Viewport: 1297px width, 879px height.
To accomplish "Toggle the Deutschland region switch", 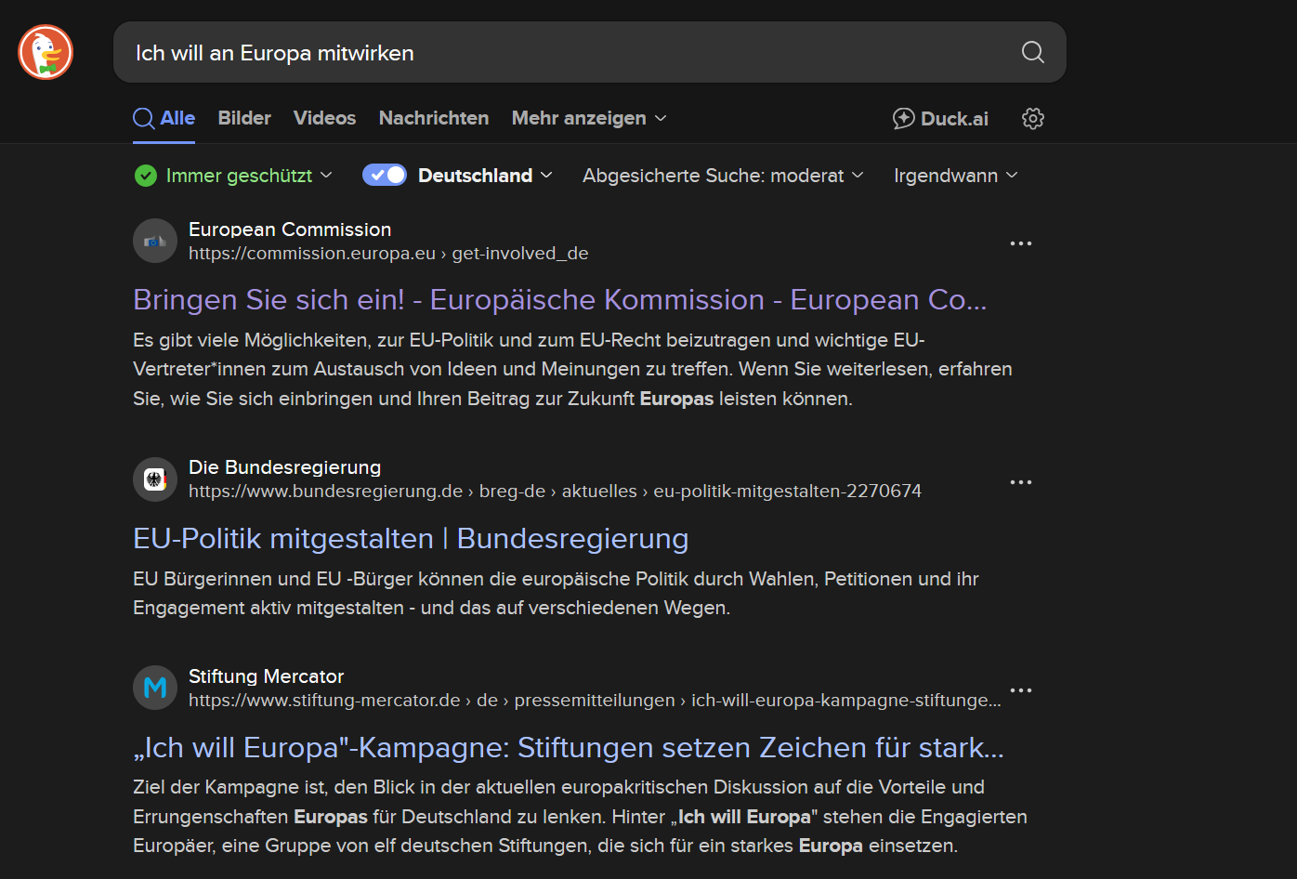I will point(384,175).
